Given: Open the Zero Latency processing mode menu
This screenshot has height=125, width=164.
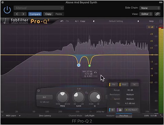Looking at the screenshot, I should (x=45, y=116).
